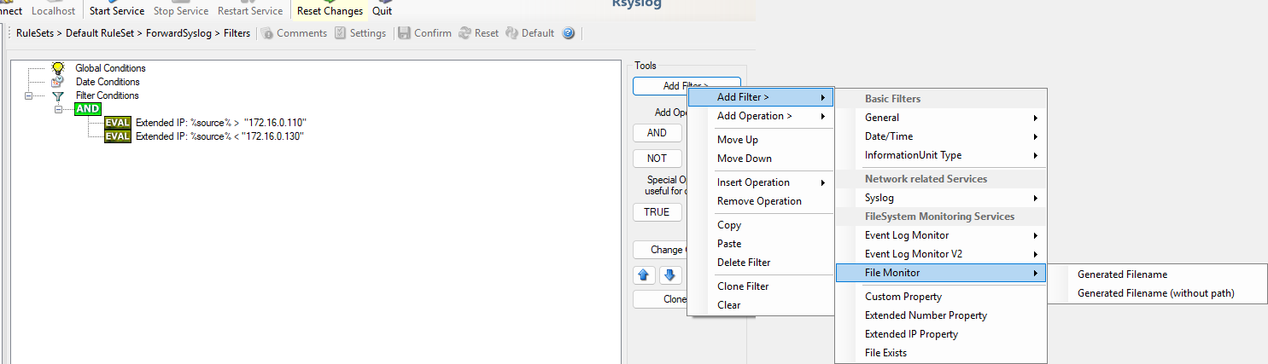Viewport: 1268px width, 364px height.
Task: Click Localhost in the top toolbar
Action: pos(53,11)
